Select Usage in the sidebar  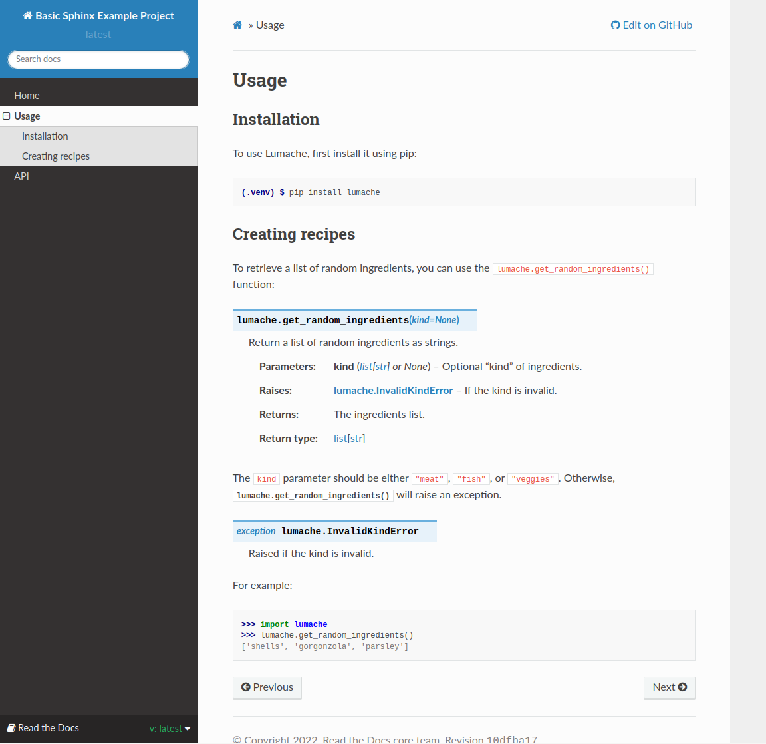[98, 116]
